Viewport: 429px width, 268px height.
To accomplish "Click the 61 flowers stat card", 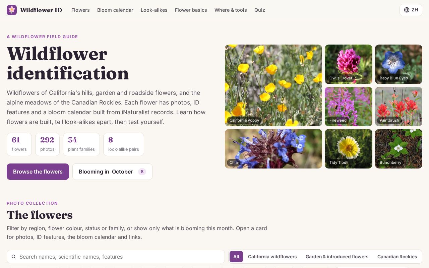I will point(19,144).
